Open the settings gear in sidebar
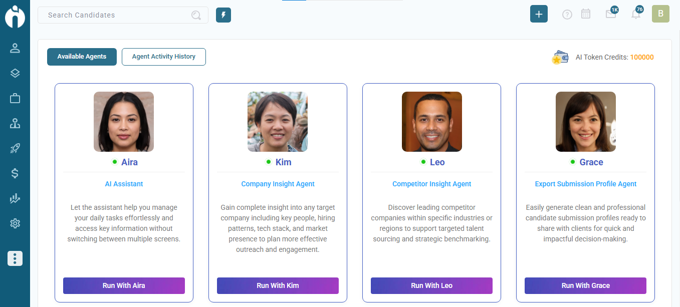Image resolution: width=680 pixels, height=307 pixels. tap(15, 223)
